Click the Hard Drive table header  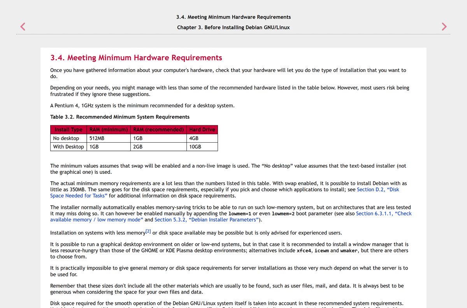click(202, 129)
